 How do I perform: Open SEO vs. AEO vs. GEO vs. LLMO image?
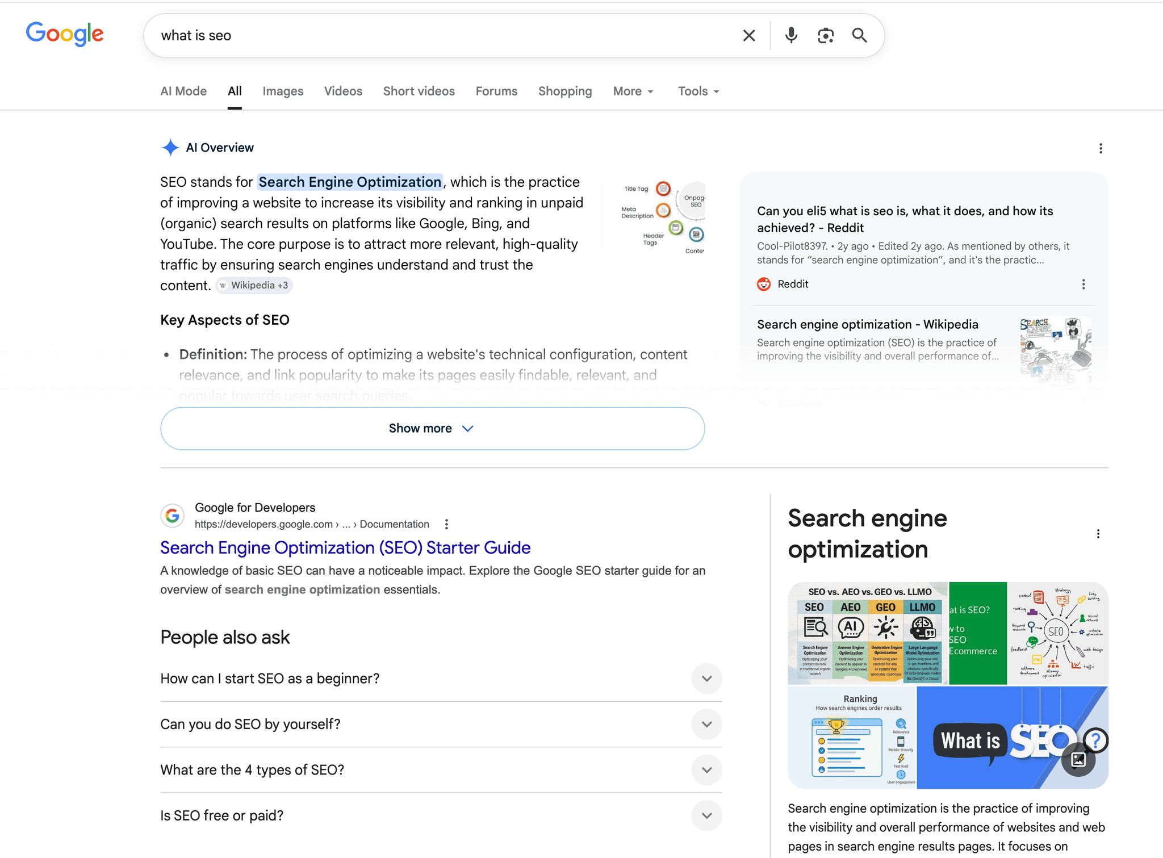click(x=868, y=633)
